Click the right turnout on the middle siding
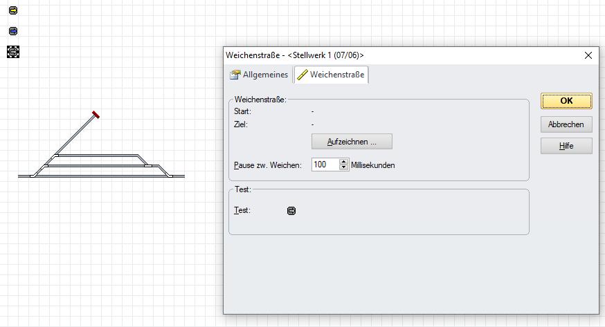The height and width of the screenshot is (327, 605). click(148, 165)
